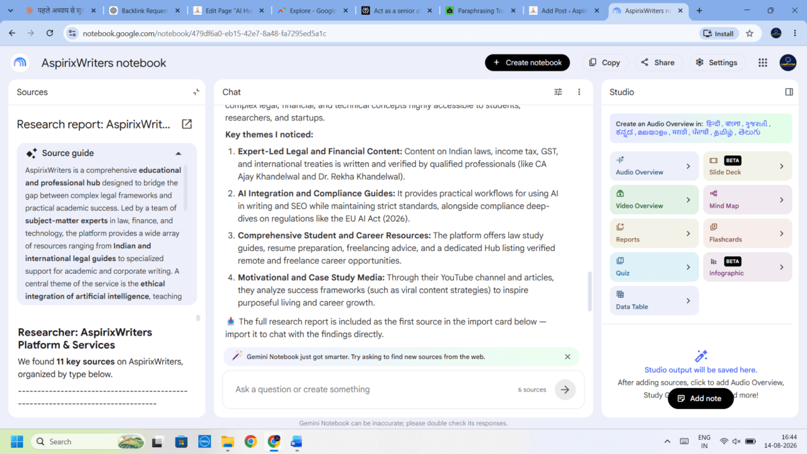
Task: Open Video Overview options chevron
Action: pos(688,200)
